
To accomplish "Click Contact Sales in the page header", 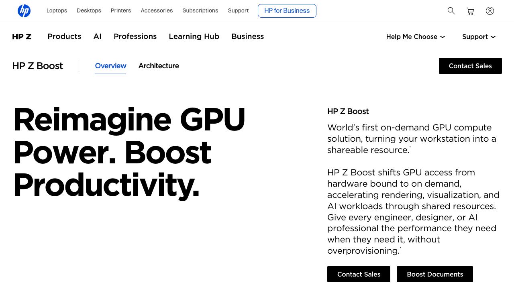I will [470, 66].
